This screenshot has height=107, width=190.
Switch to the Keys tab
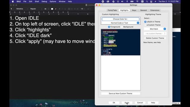(x=134, y=10)
